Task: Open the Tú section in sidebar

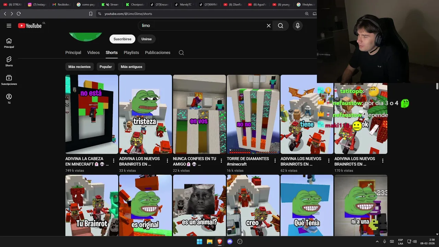Action: tap(9, 99)
